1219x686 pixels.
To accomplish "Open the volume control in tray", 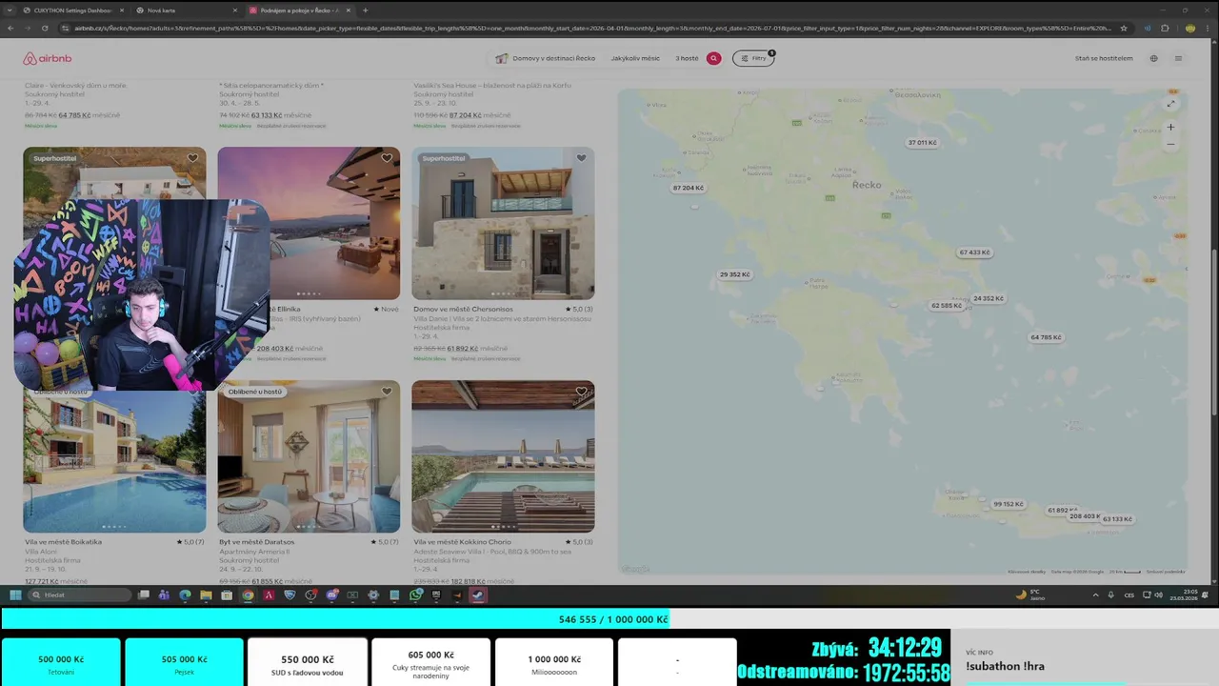I will point(1158,595).
